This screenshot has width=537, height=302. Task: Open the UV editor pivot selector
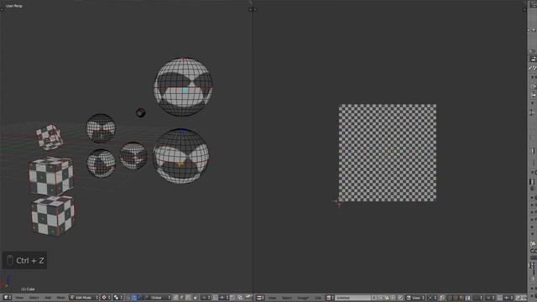[x=432, y=298]
